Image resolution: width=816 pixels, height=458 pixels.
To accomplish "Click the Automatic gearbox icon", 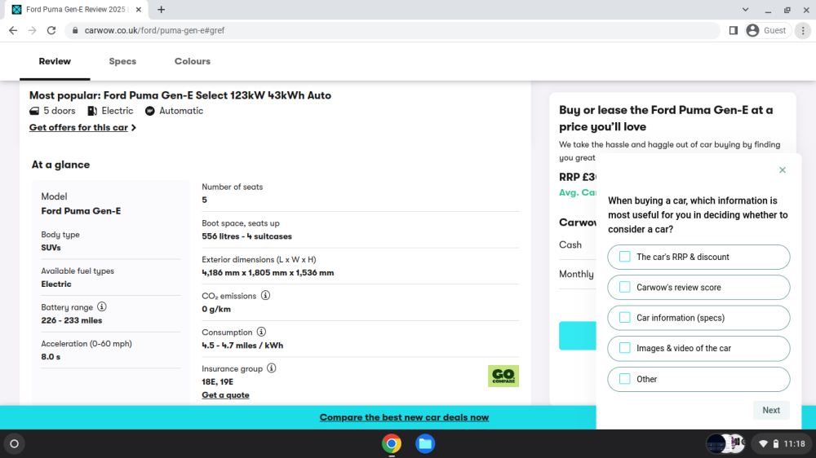I will point(150,111).
